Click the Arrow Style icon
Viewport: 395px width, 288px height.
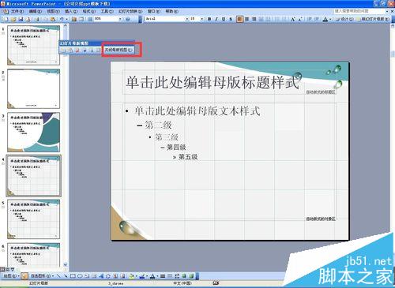click(177, 276)
